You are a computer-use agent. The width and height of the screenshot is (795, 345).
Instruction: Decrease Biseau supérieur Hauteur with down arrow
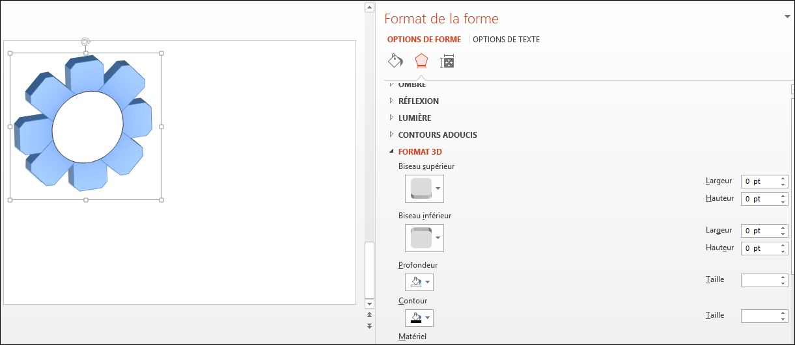[x=783, y=202]
